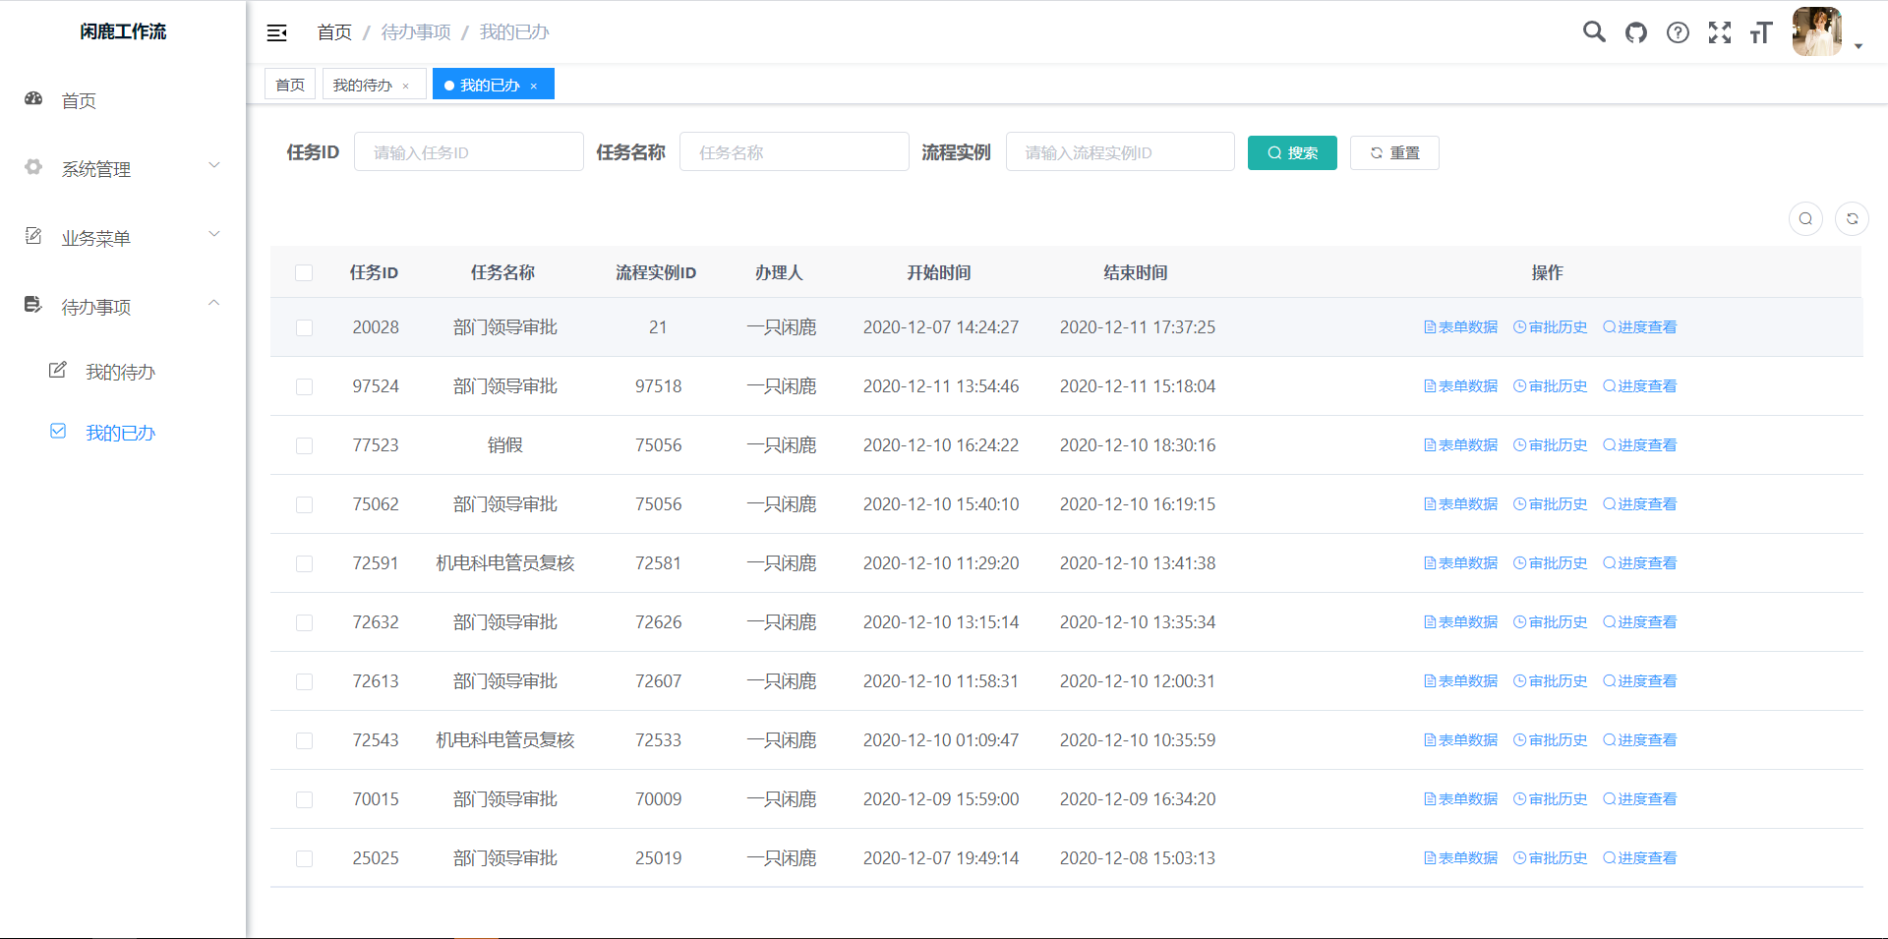This screenshot has height=939, width=1888.
Task: Click process instance ID 97518 cell
Action: point(658,386)
